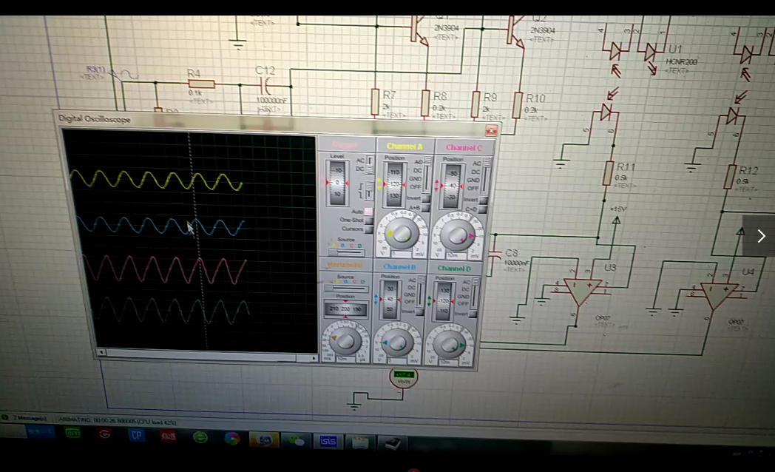This screenshot has height=472, width=775.
Task: Toggle Invert for Channel B
Action: pyautogui.click(x=419, y=312)
